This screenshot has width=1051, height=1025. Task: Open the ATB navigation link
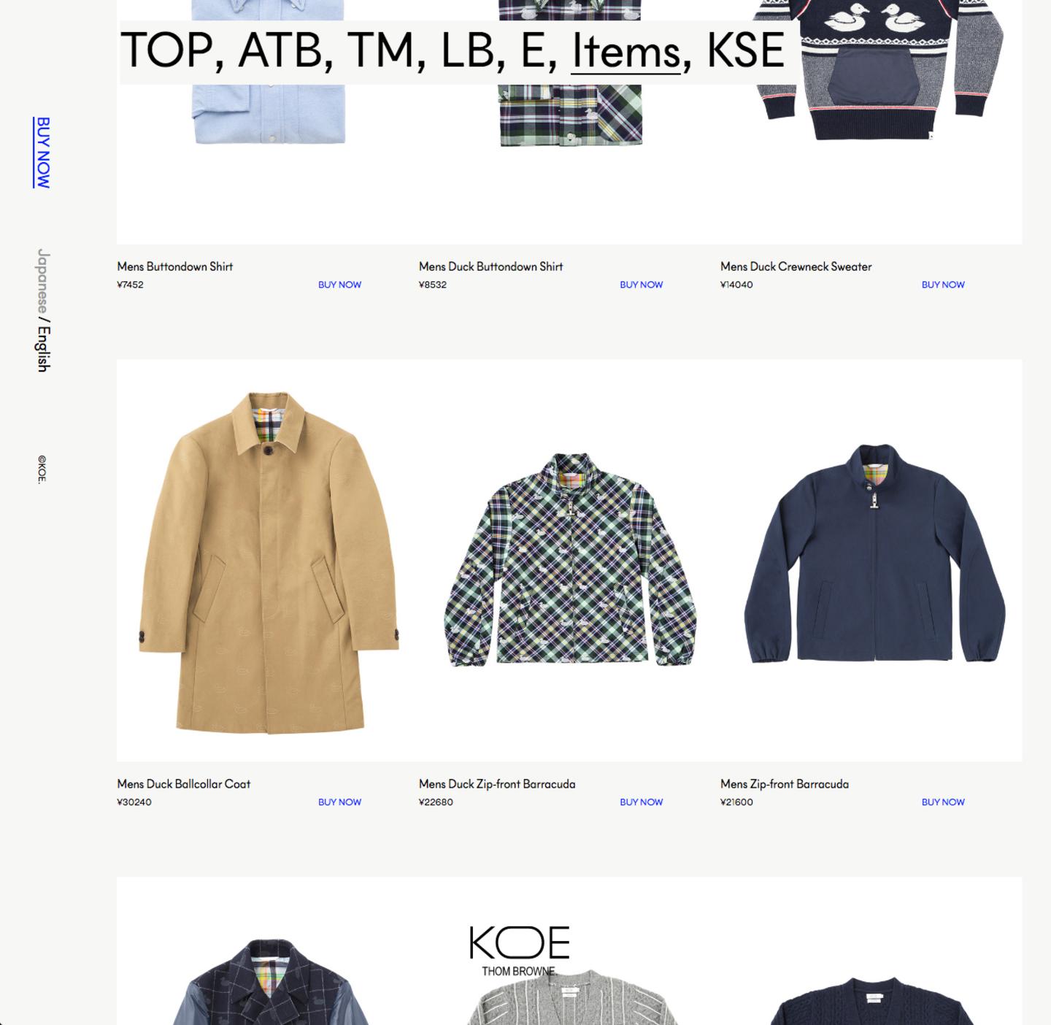279,50
